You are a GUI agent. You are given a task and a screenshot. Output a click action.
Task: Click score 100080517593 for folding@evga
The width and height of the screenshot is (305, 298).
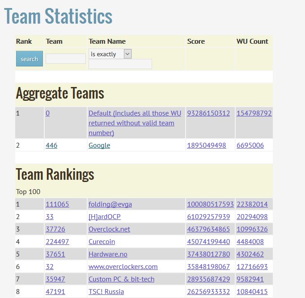[210, 204]
